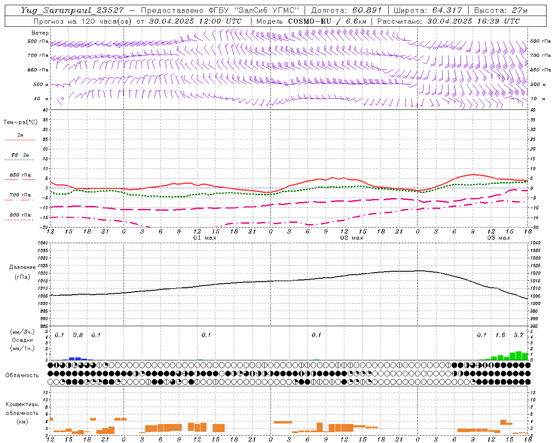Click the '500 м' wind level label, left side
The image size is (553, 443).
41,84
